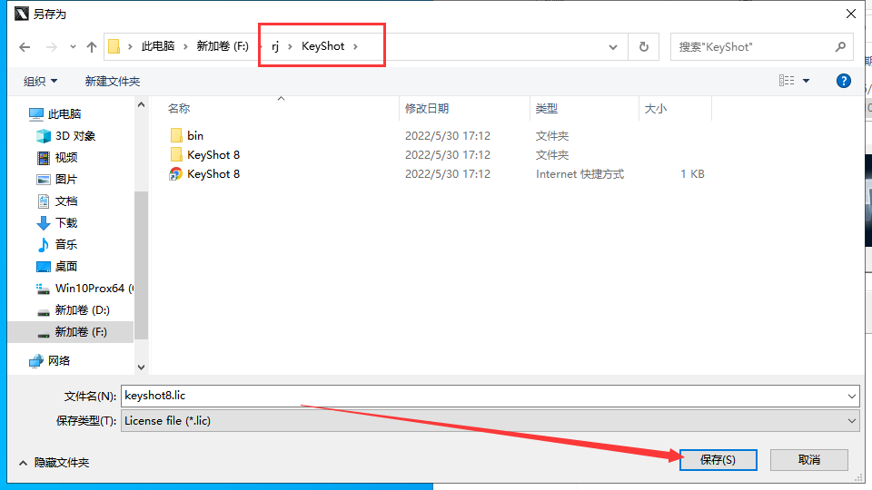Refresh the KeyShot folder view
Screen dimensions: 872x490
click(x=643, y=47)
